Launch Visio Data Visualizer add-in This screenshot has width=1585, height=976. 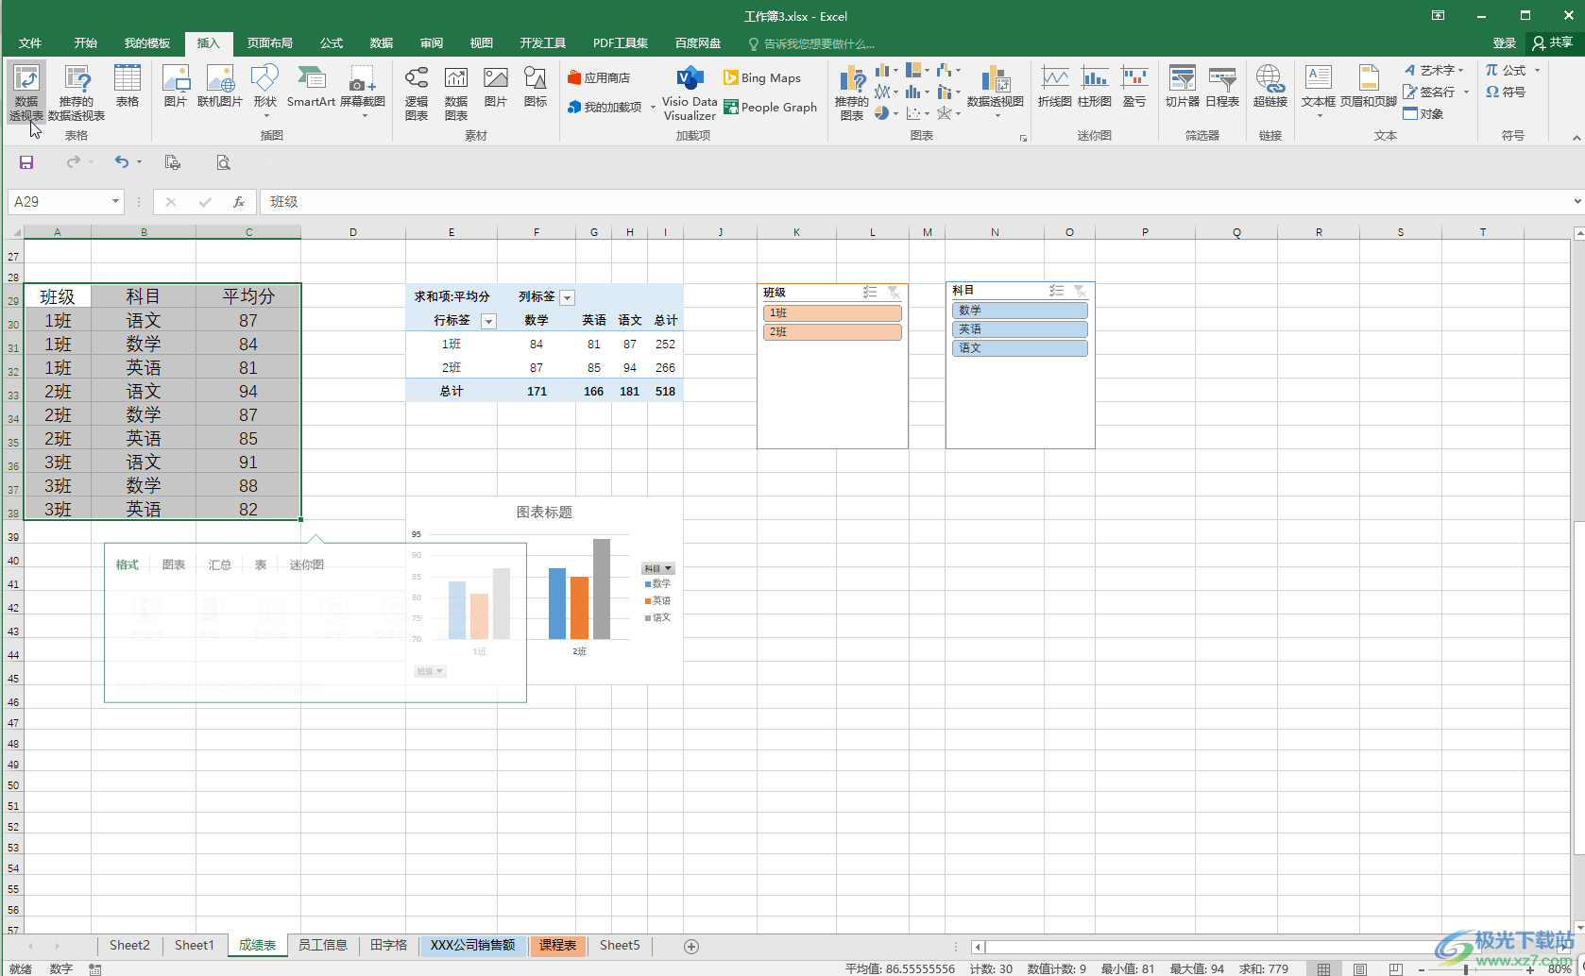(x=690, y=92)
